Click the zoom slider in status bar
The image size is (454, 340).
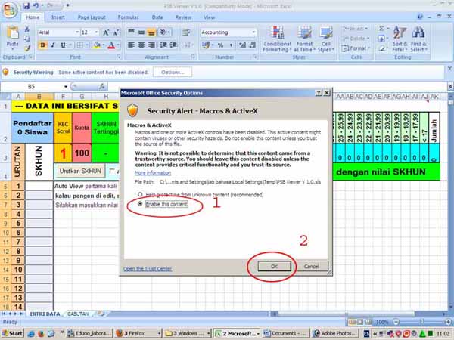click(421, 322)
